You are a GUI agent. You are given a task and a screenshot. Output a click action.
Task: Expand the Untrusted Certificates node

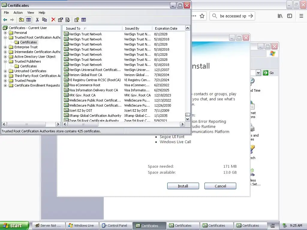[x=5, y=71]
